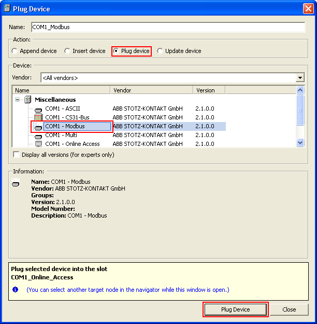Click the COM1 - ASCII device icon
The image size is (317, 324).
point(38,109)
